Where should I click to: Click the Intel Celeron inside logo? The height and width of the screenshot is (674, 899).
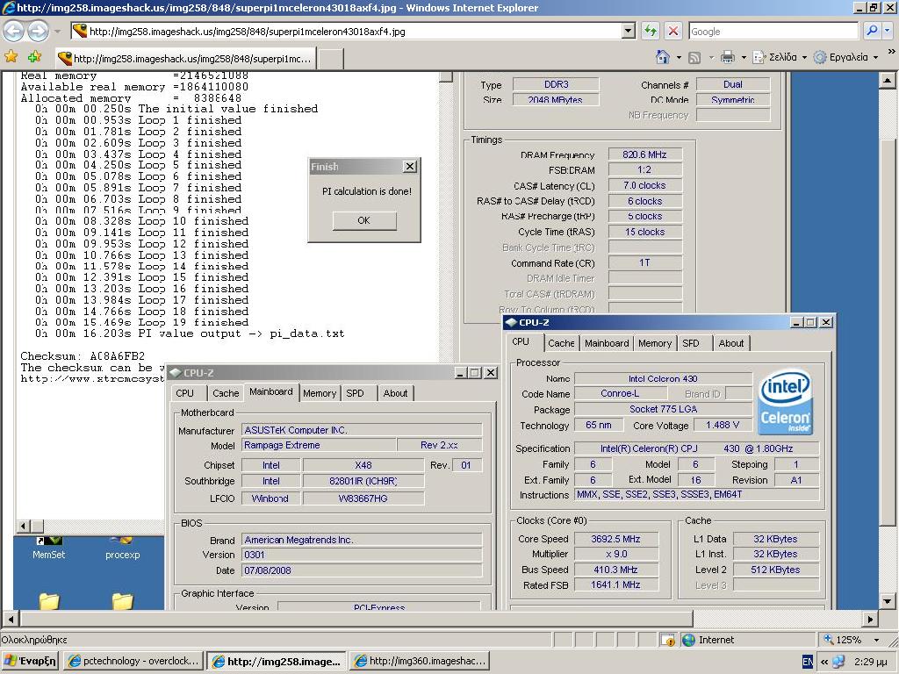click(x=786, y=402)
